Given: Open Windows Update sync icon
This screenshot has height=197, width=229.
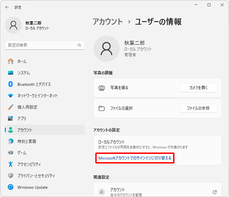Looking at the screenshot, I should point(11,187).
